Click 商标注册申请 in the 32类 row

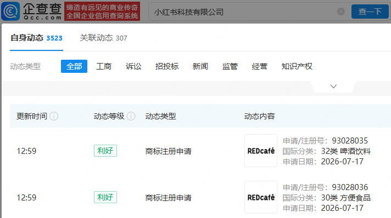(169, 151)
